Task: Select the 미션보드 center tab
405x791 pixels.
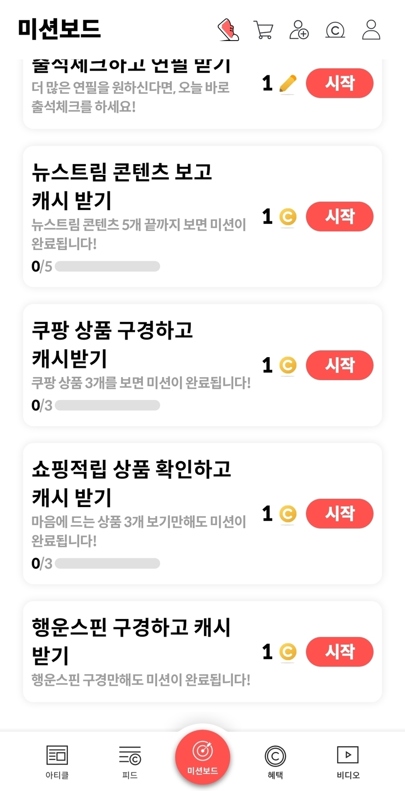Action: (x=202, y=756)
